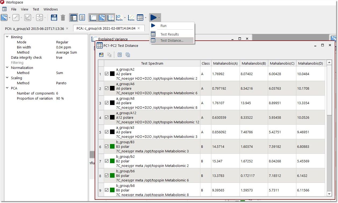Collapse the Scaling parameter group

7,78
